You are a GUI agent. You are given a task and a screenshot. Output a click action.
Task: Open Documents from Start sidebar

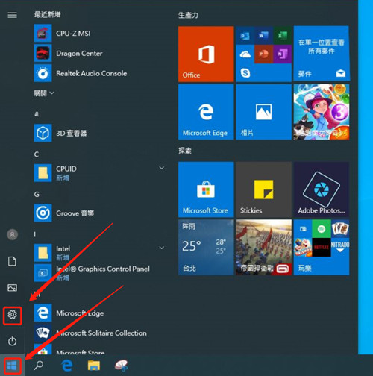12,261
